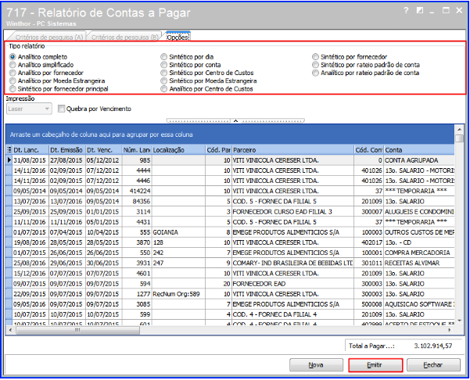Click RECEITAS ALVIMAR conta cell
The image size is (470, 380).
(419, 263)
